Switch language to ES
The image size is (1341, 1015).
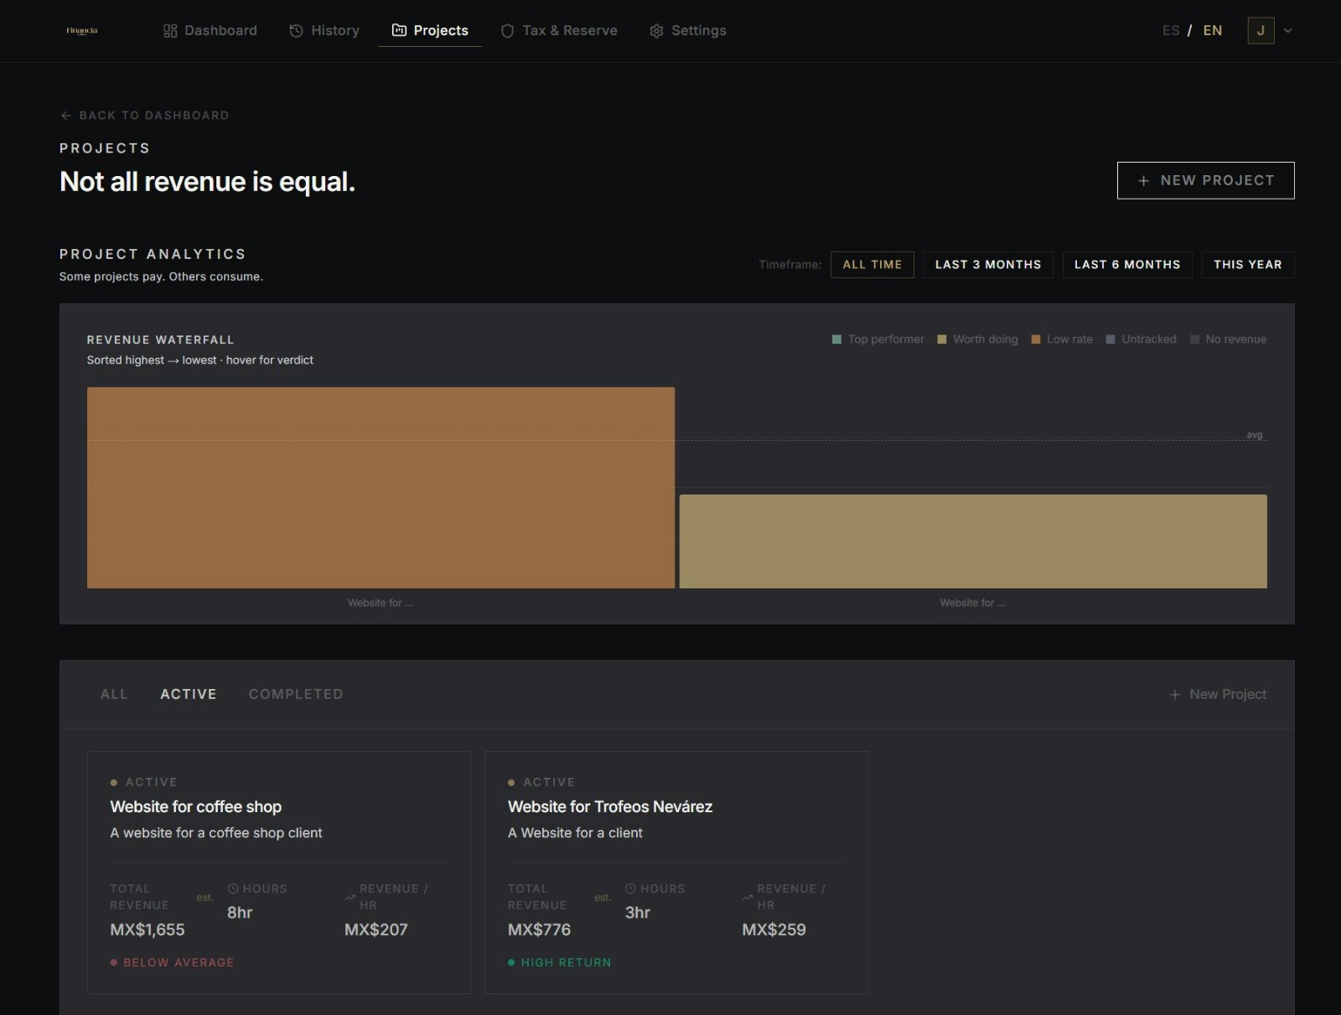pyautogui.click(x=1170, y=30)
